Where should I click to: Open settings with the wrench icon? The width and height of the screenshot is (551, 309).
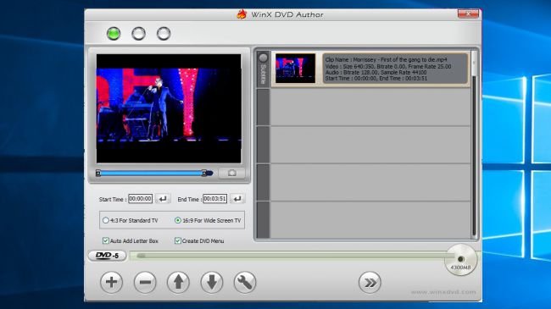[245, 282]
